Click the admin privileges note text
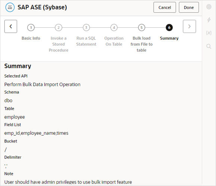 [x=68, y=182]
